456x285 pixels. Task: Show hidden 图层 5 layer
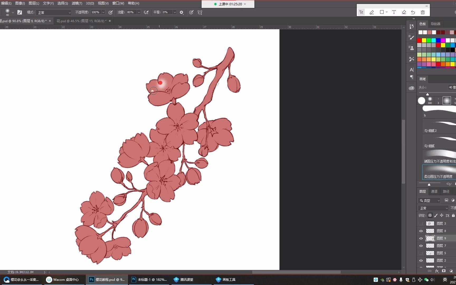pyautogui.click(x=421, y=253)
